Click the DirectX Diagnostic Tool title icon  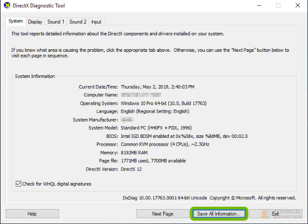7,5
